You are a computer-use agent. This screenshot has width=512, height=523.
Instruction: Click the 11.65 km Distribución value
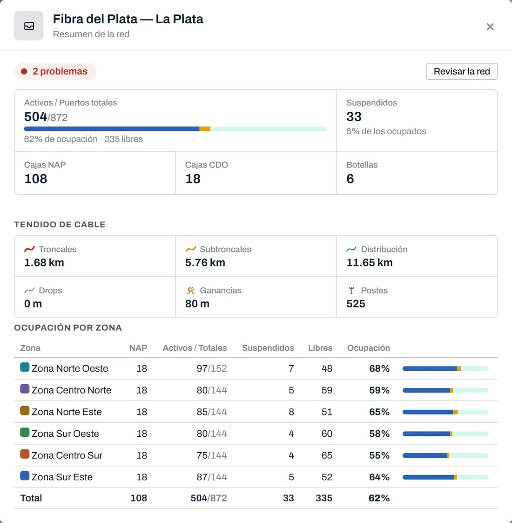(370, 263)
